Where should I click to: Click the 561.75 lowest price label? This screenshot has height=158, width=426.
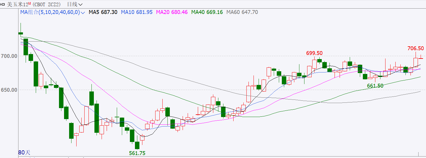[x=137, y=153]
